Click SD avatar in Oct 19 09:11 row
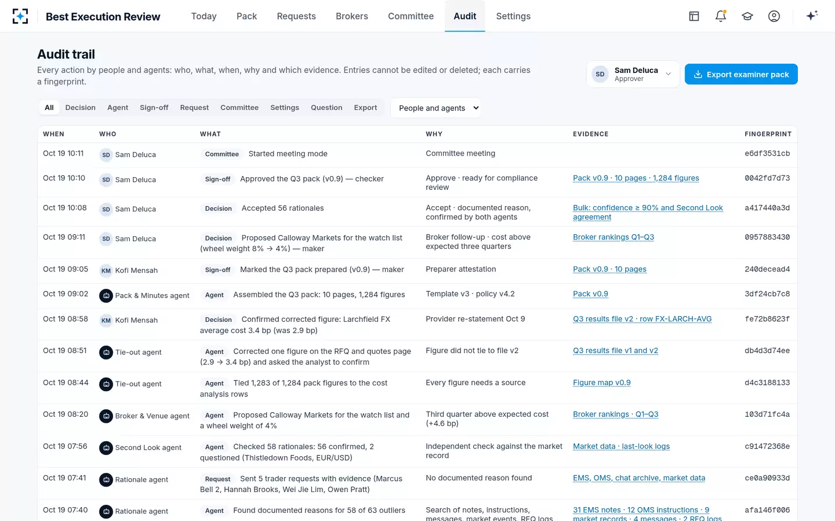Screen dimensions: 835x521 [x=106, y=239]
